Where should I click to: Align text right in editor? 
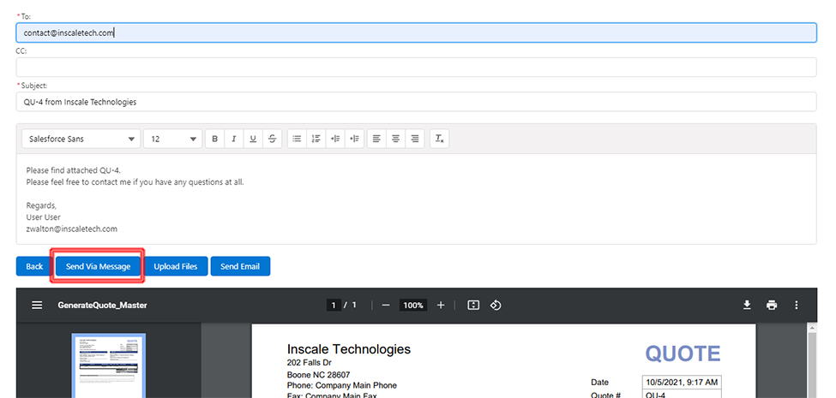click(415, 139)
